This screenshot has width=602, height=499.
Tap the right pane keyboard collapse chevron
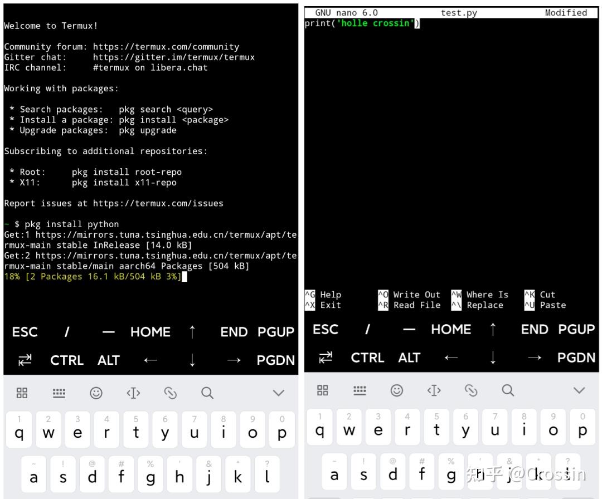pyautogui.click(x=579, y=390)
